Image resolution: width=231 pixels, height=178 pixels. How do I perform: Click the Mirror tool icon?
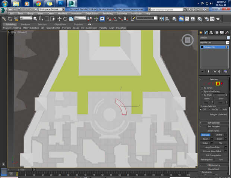click(161, 19)
